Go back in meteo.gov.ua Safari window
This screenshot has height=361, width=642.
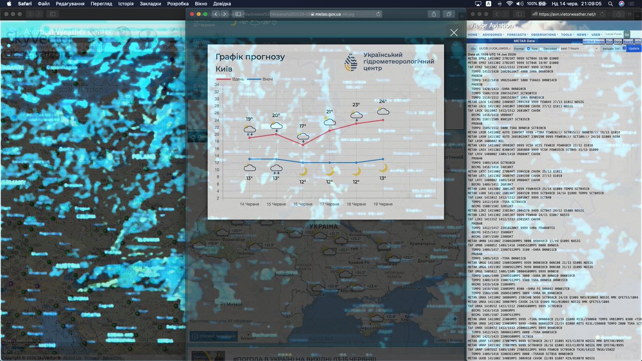point(217,14)
